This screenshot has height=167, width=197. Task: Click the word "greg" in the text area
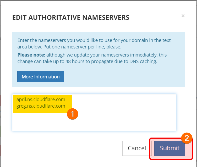click(21, 106)
